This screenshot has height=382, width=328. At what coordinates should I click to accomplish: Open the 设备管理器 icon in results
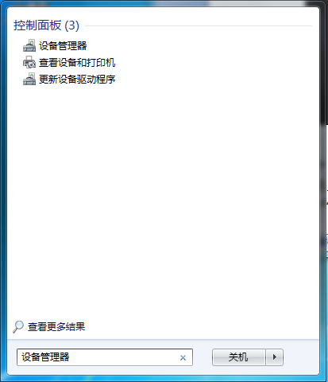(x=29, y=45)
